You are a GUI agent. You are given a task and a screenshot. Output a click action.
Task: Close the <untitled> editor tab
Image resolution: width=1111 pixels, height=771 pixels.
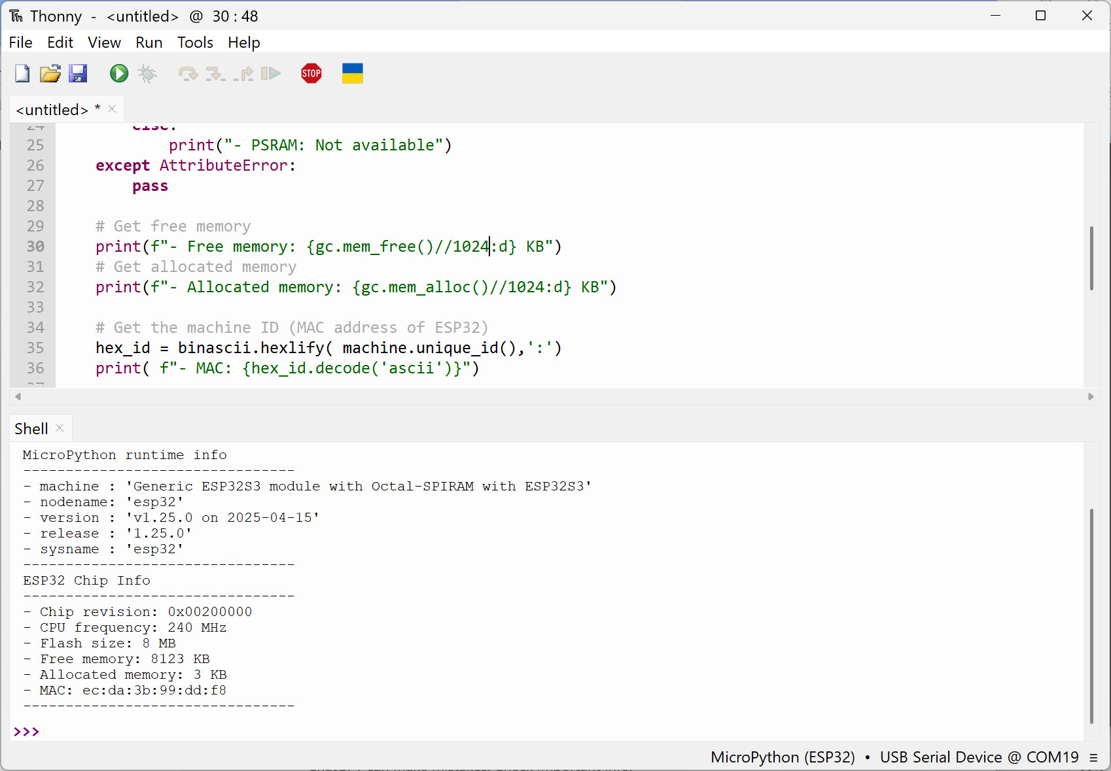112,109
